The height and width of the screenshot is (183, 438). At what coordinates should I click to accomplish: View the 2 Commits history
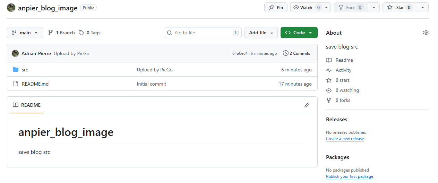pos(297,53)
